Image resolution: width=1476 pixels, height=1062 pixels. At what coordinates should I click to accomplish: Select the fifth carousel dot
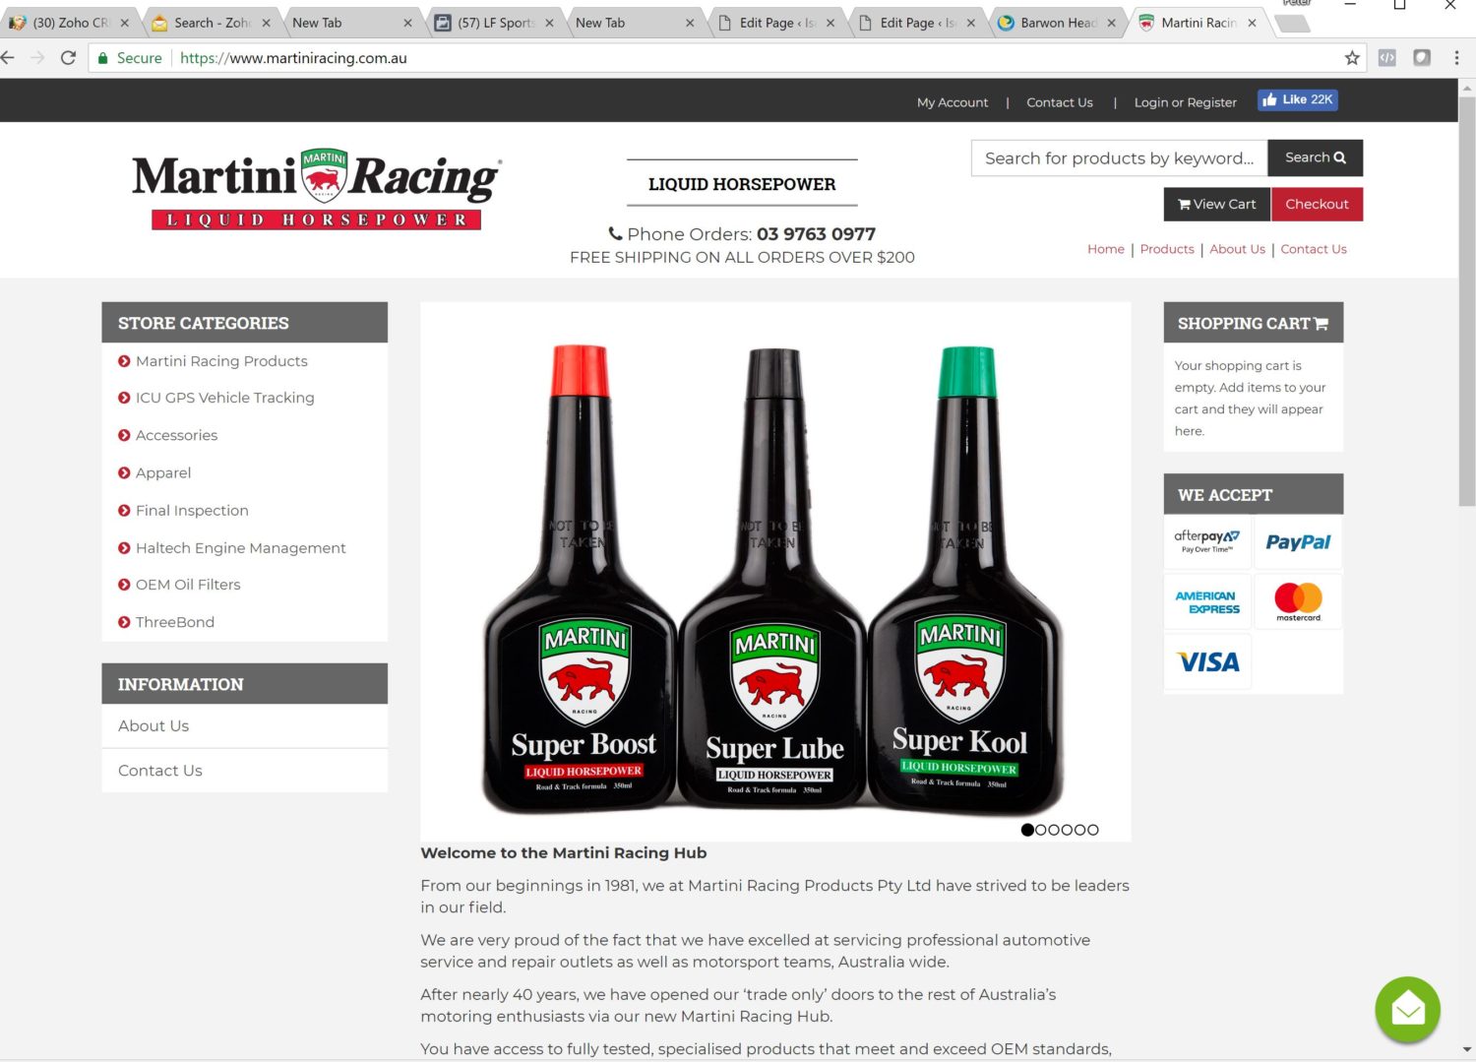1079,830
